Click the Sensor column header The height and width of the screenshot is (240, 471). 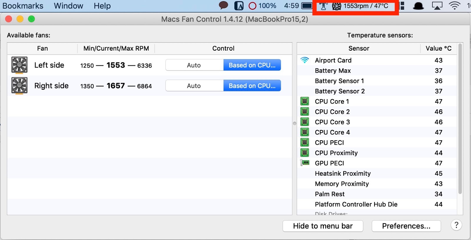359,48
